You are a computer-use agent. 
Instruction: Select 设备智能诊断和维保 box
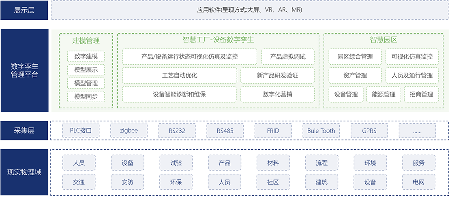[180, 94]
